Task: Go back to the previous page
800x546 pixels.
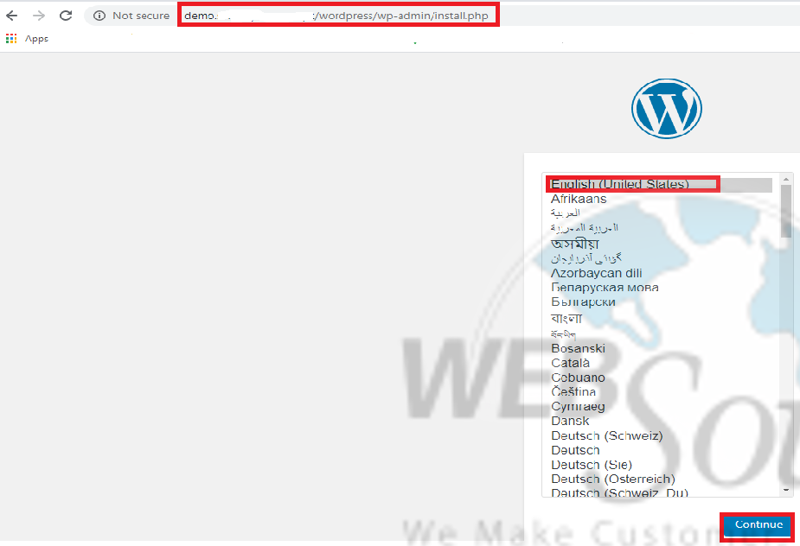Action: [12, 16]
